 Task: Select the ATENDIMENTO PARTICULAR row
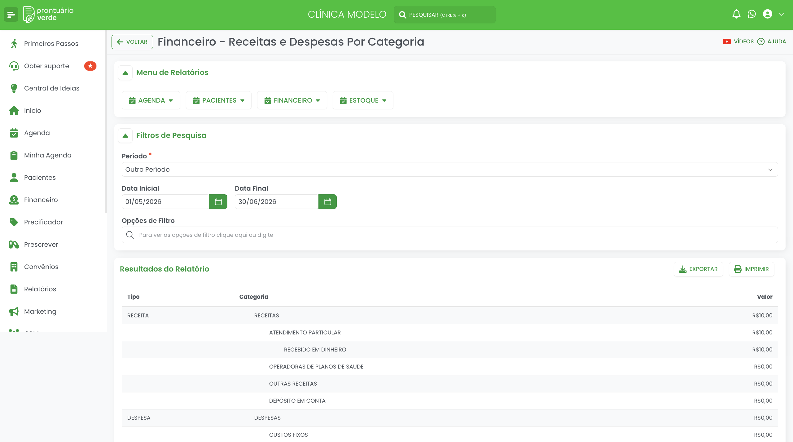[x=449, y=333]
